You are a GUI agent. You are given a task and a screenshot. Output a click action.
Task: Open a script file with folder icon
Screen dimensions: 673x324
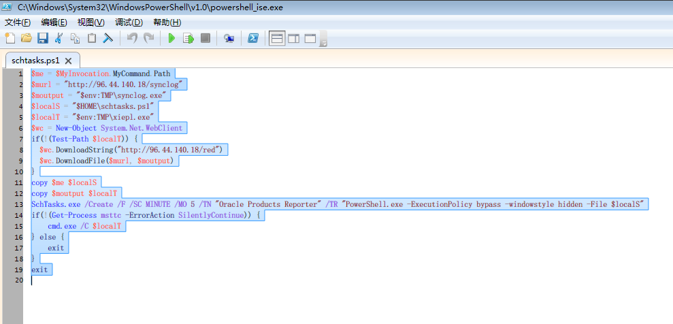26,38
